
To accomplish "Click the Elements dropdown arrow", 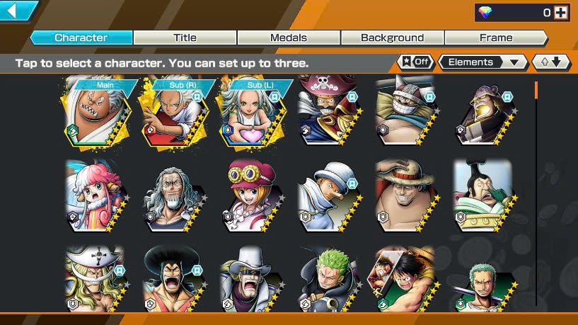I will [514, 62].
